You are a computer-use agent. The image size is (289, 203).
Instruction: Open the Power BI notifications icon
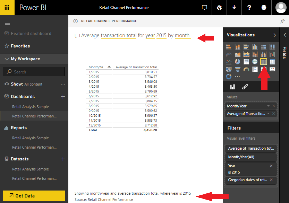point(204,7)
